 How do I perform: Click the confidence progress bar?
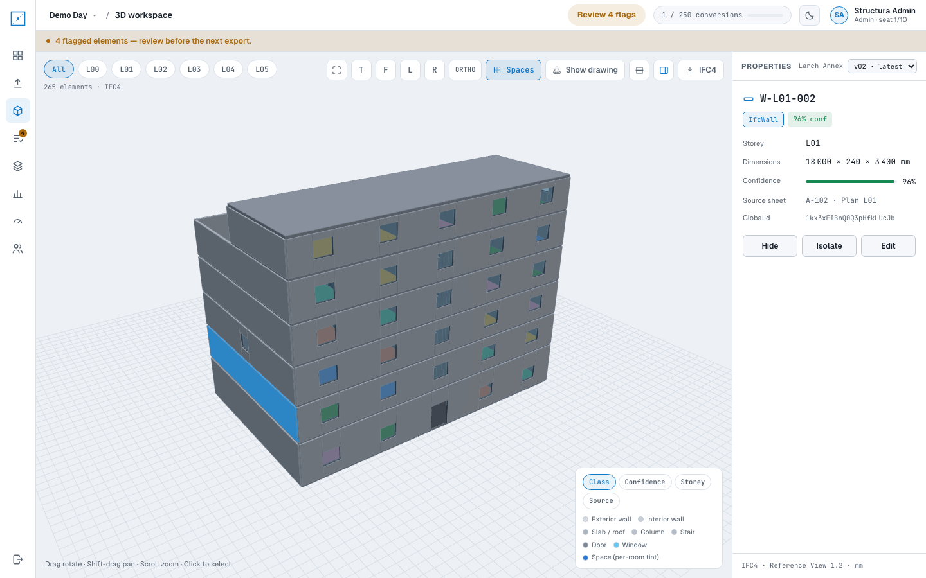[x=851, y=182]
